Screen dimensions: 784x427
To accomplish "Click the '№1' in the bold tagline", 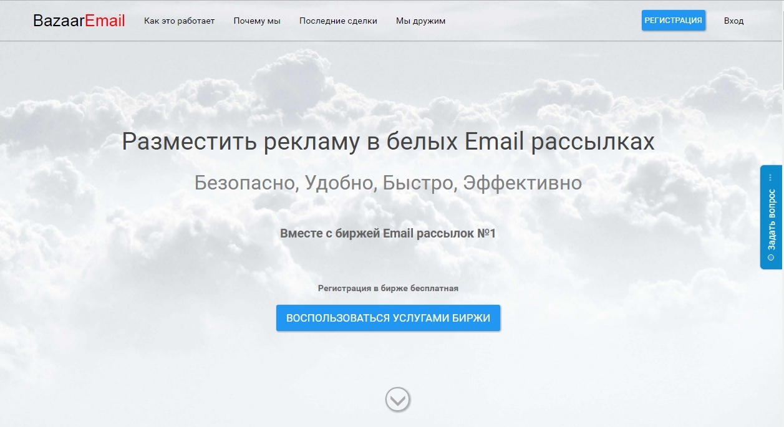I will [x=485, y=233].
